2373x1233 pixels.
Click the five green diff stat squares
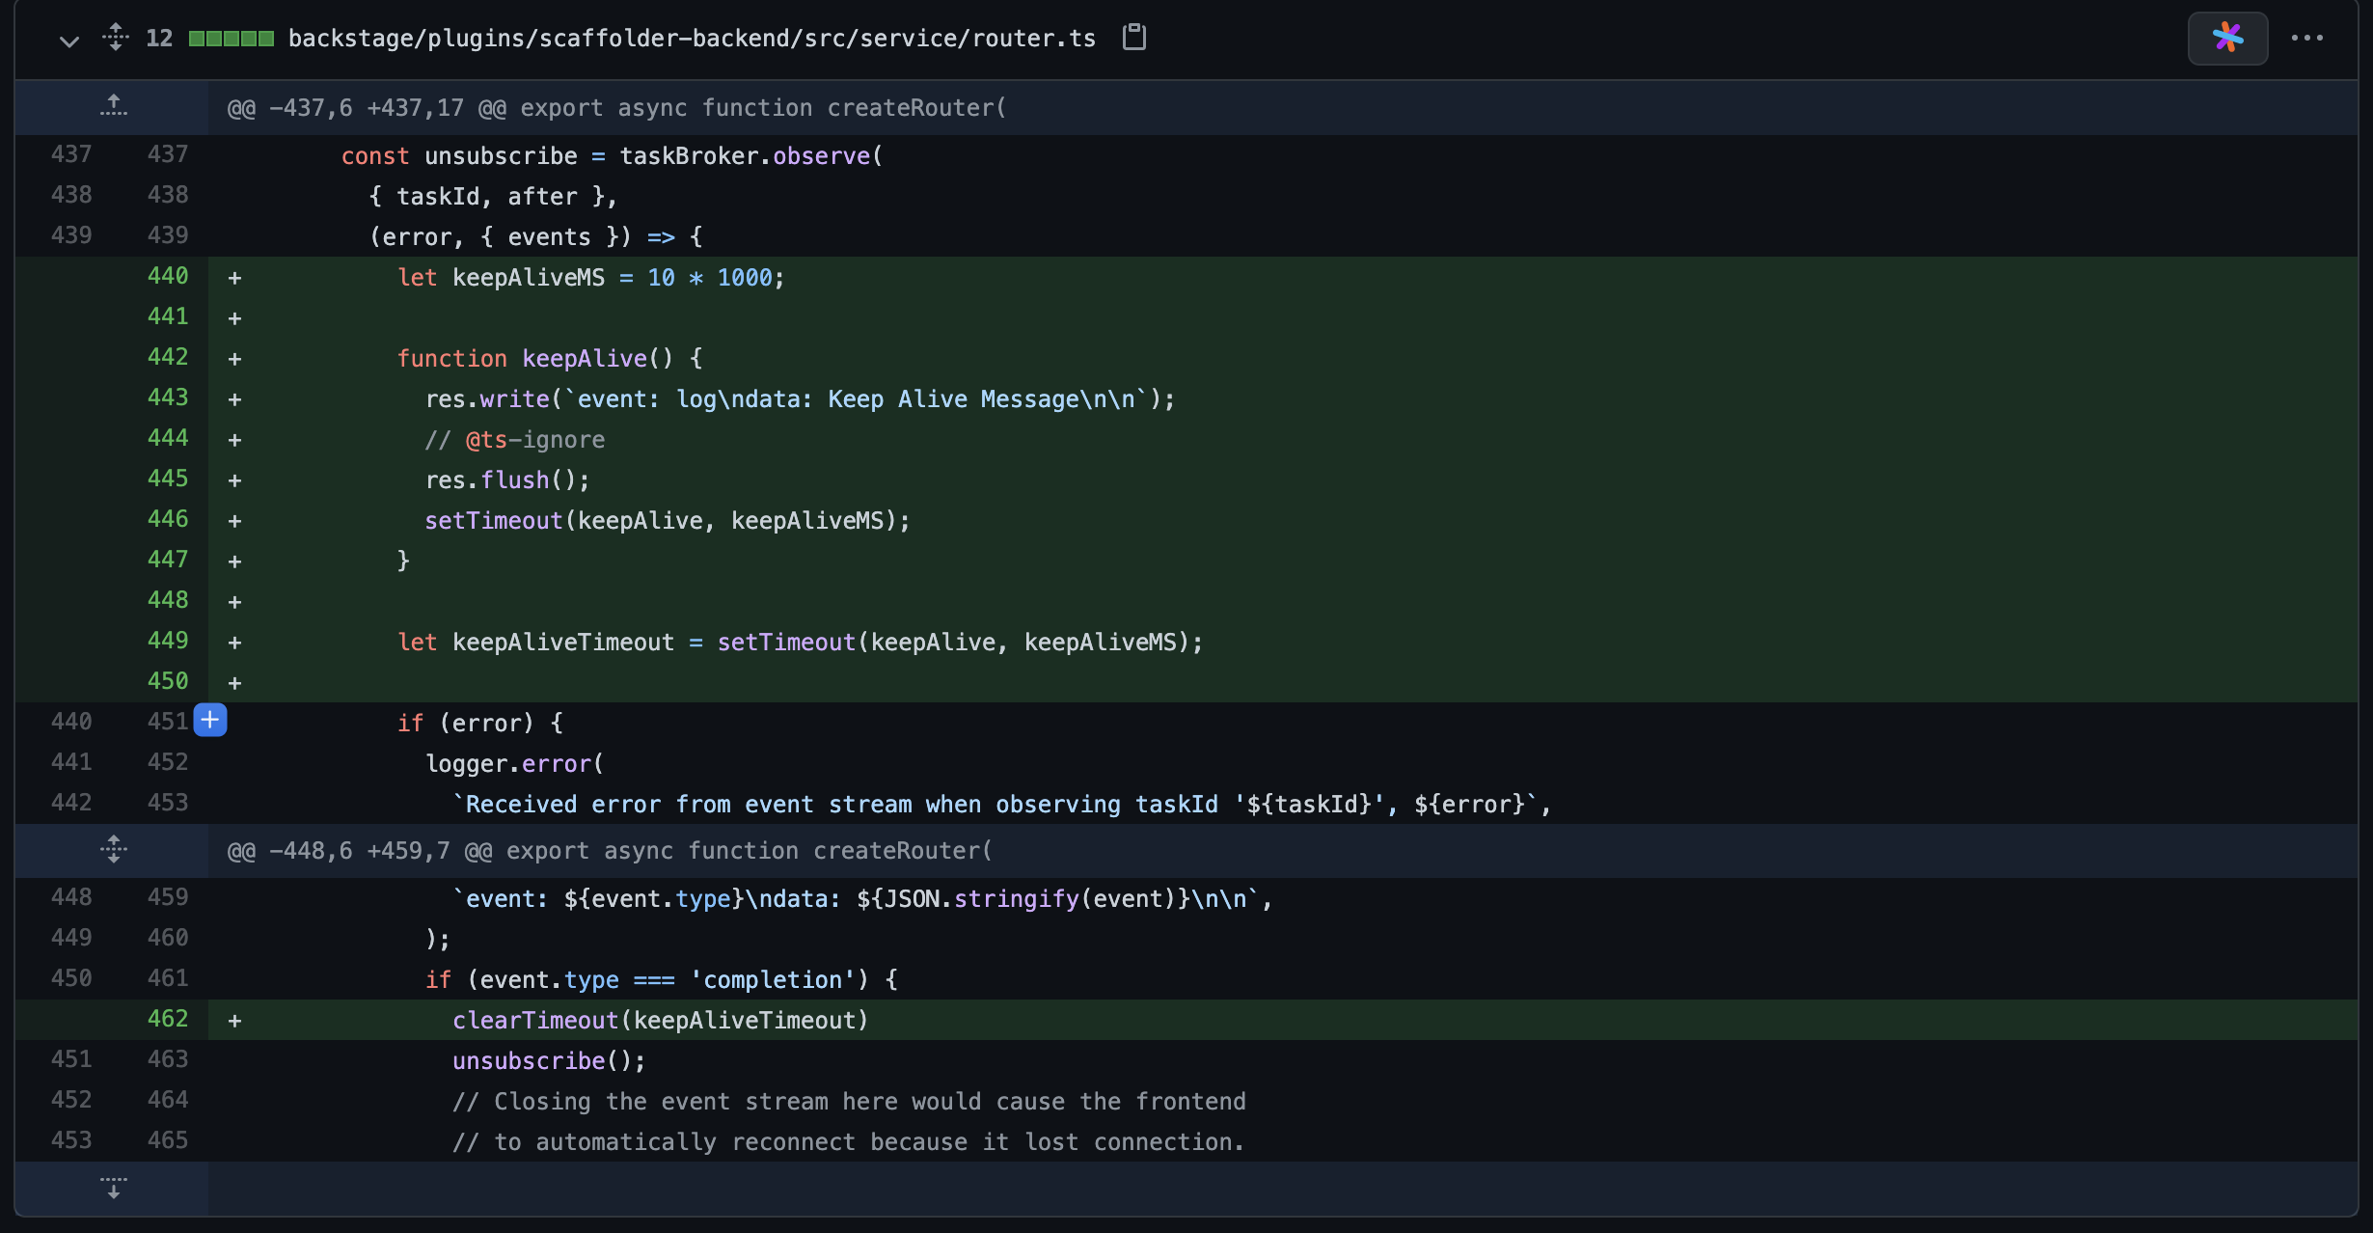231,38
